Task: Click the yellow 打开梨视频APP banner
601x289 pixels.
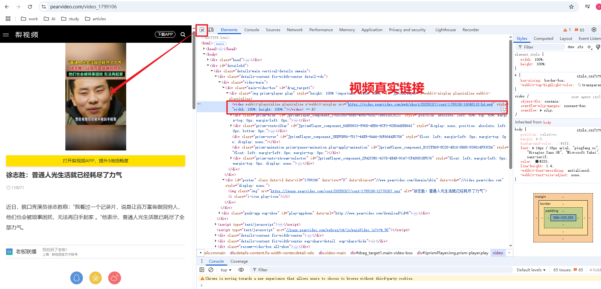Action: pyautogui.click(x=96, y=161)
